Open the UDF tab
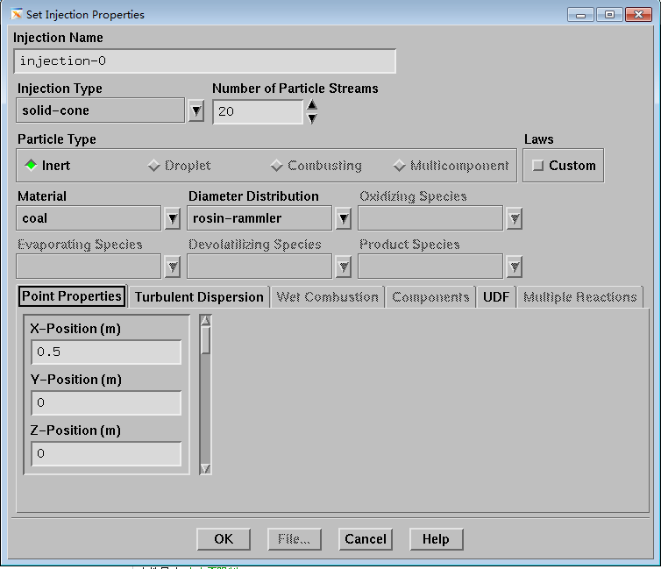Image resolution: width=661 pixels, height=569 pixels. (x=495, y=297)
